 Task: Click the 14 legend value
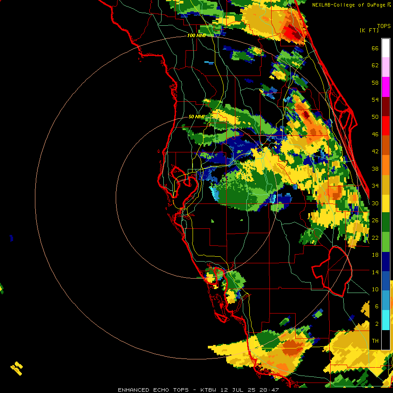click(x=375, y=272)
